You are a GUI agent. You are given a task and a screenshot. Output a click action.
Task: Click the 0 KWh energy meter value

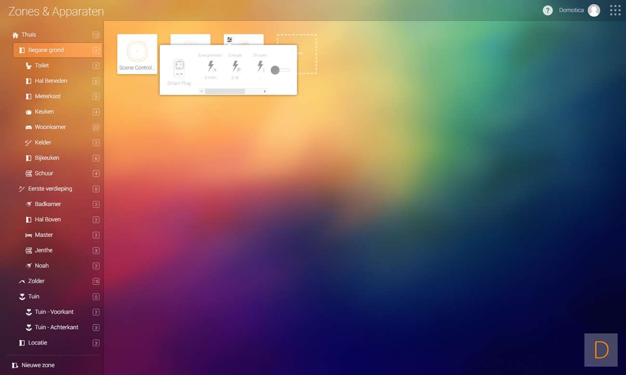click(210, 78)
